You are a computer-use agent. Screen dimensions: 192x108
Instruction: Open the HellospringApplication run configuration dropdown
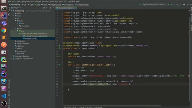[x=154, y=4]
